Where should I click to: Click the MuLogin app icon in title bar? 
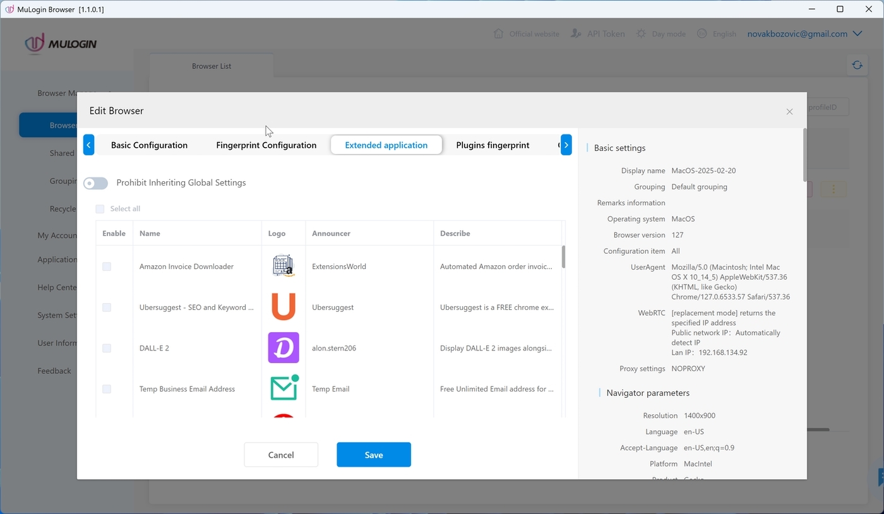click(9, 9)
